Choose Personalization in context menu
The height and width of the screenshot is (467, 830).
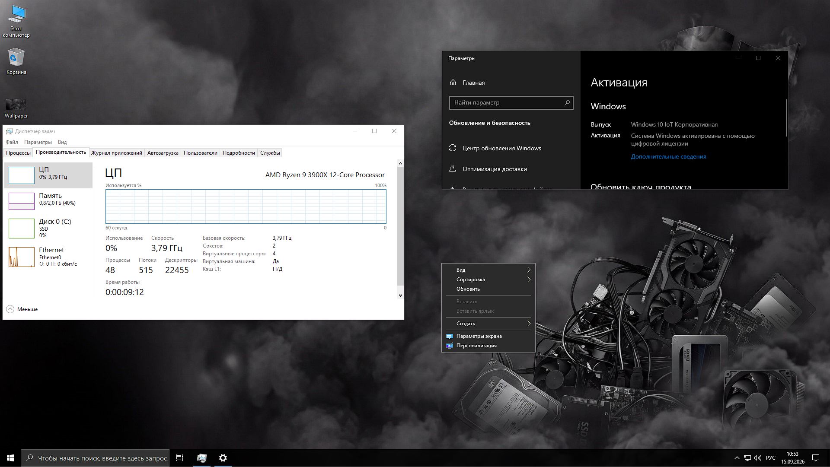[x=488, y=346]
